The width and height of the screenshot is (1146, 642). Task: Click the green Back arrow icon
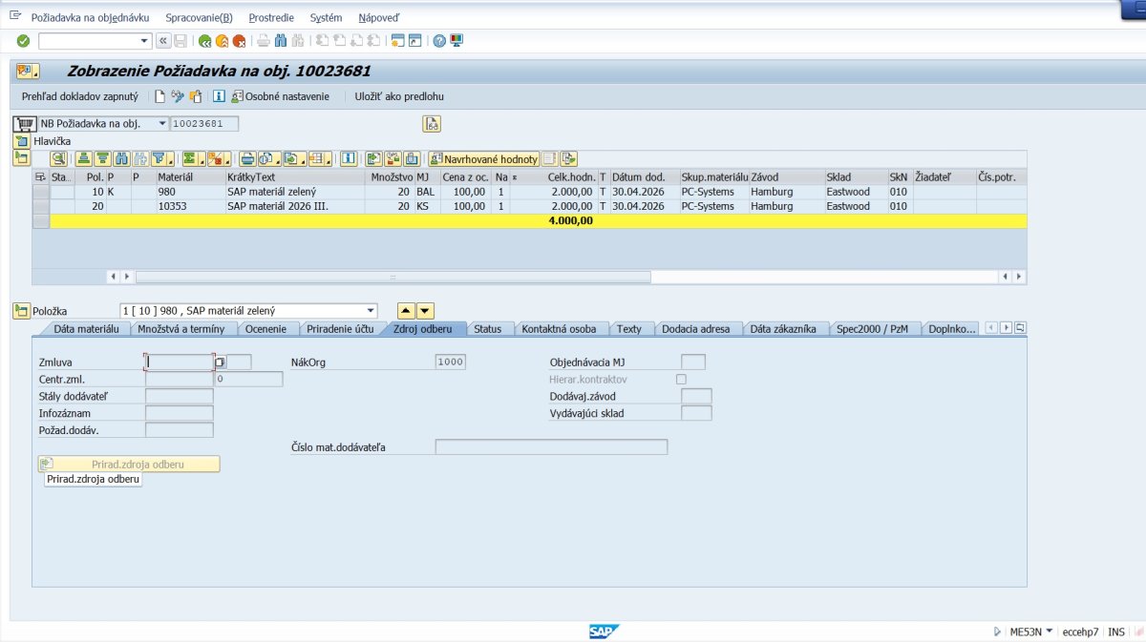pos(204,41)
